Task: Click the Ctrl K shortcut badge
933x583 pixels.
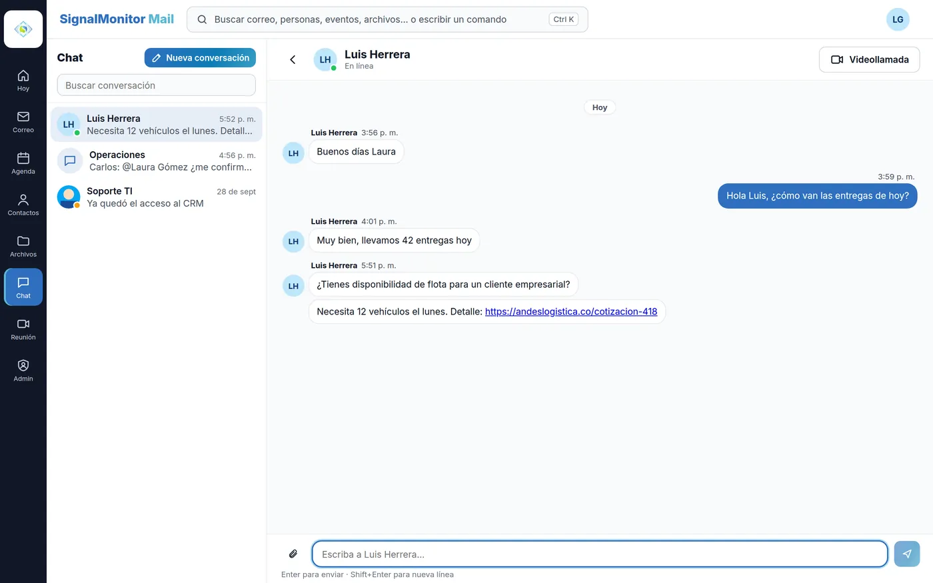Action: [x=564, y=19]
